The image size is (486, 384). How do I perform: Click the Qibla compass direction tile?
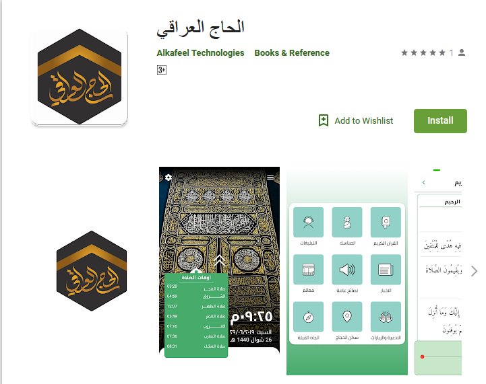(x=309, y=317)
